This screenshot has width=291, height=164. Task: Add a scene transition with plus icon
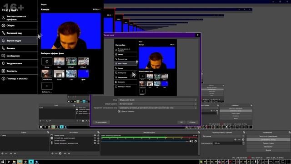click(235, 140)
